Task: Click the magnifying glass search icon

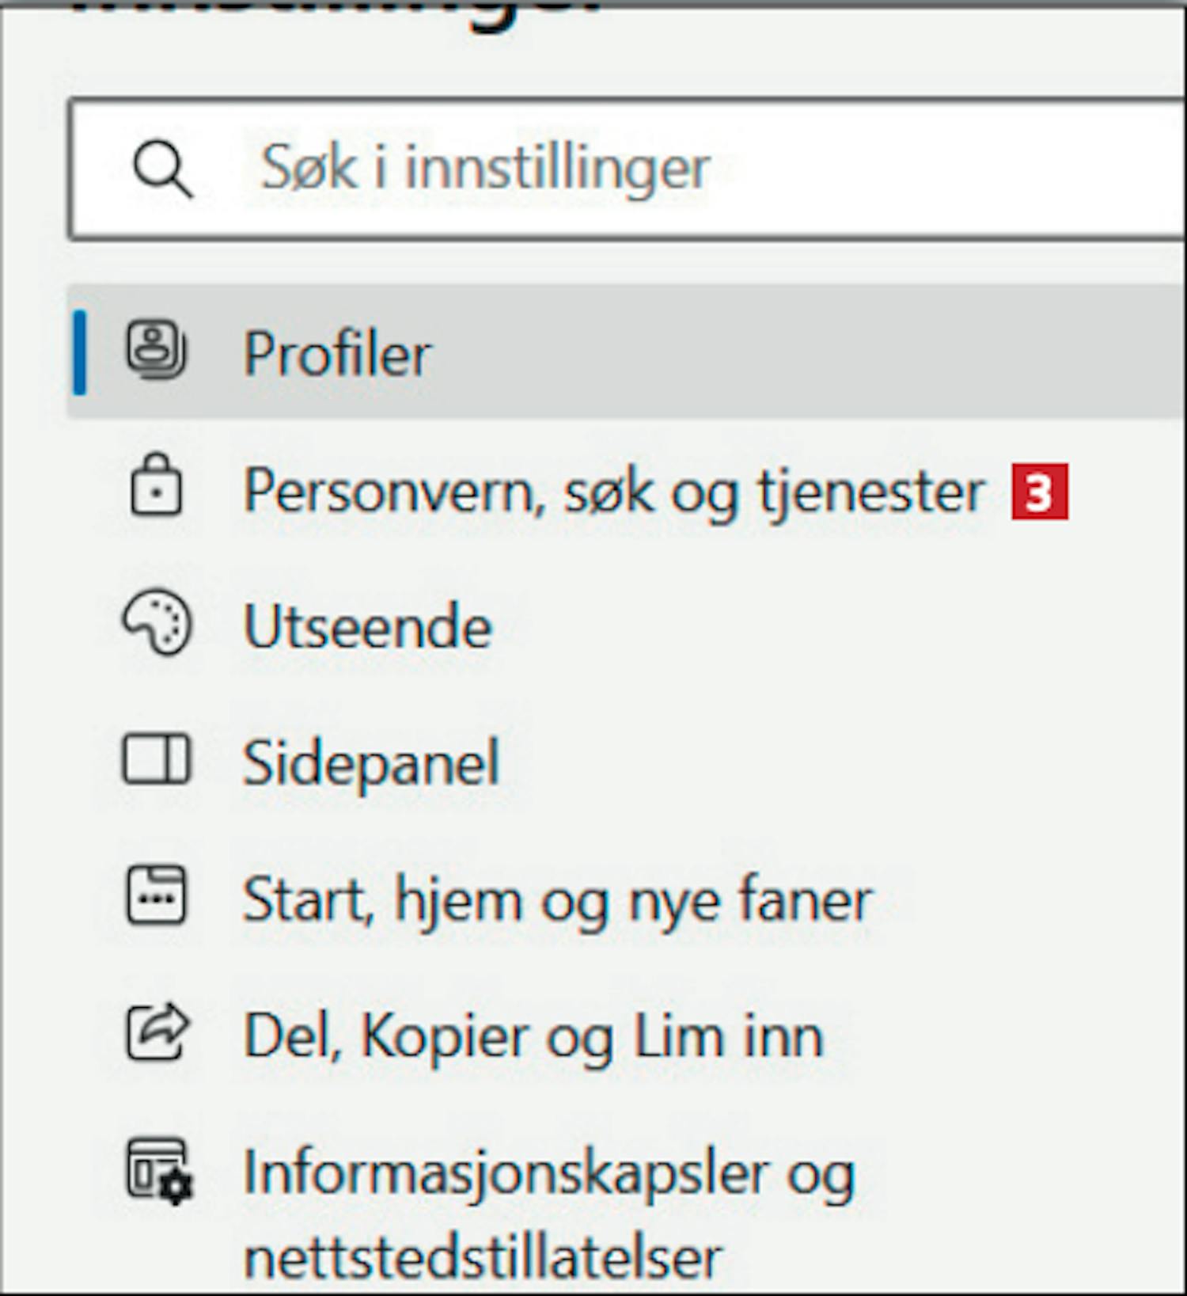Action: point(163,169)
